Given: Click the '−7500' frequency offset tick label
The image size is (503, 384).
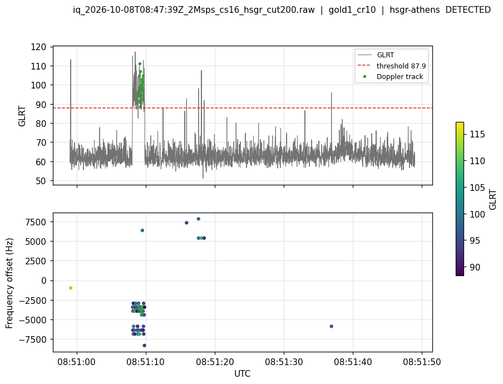Looking at the screenshot, I should [33, 339].
